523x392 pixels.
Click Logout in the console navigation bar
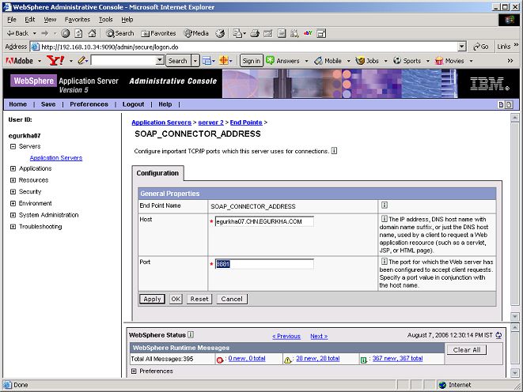point(133,104)
